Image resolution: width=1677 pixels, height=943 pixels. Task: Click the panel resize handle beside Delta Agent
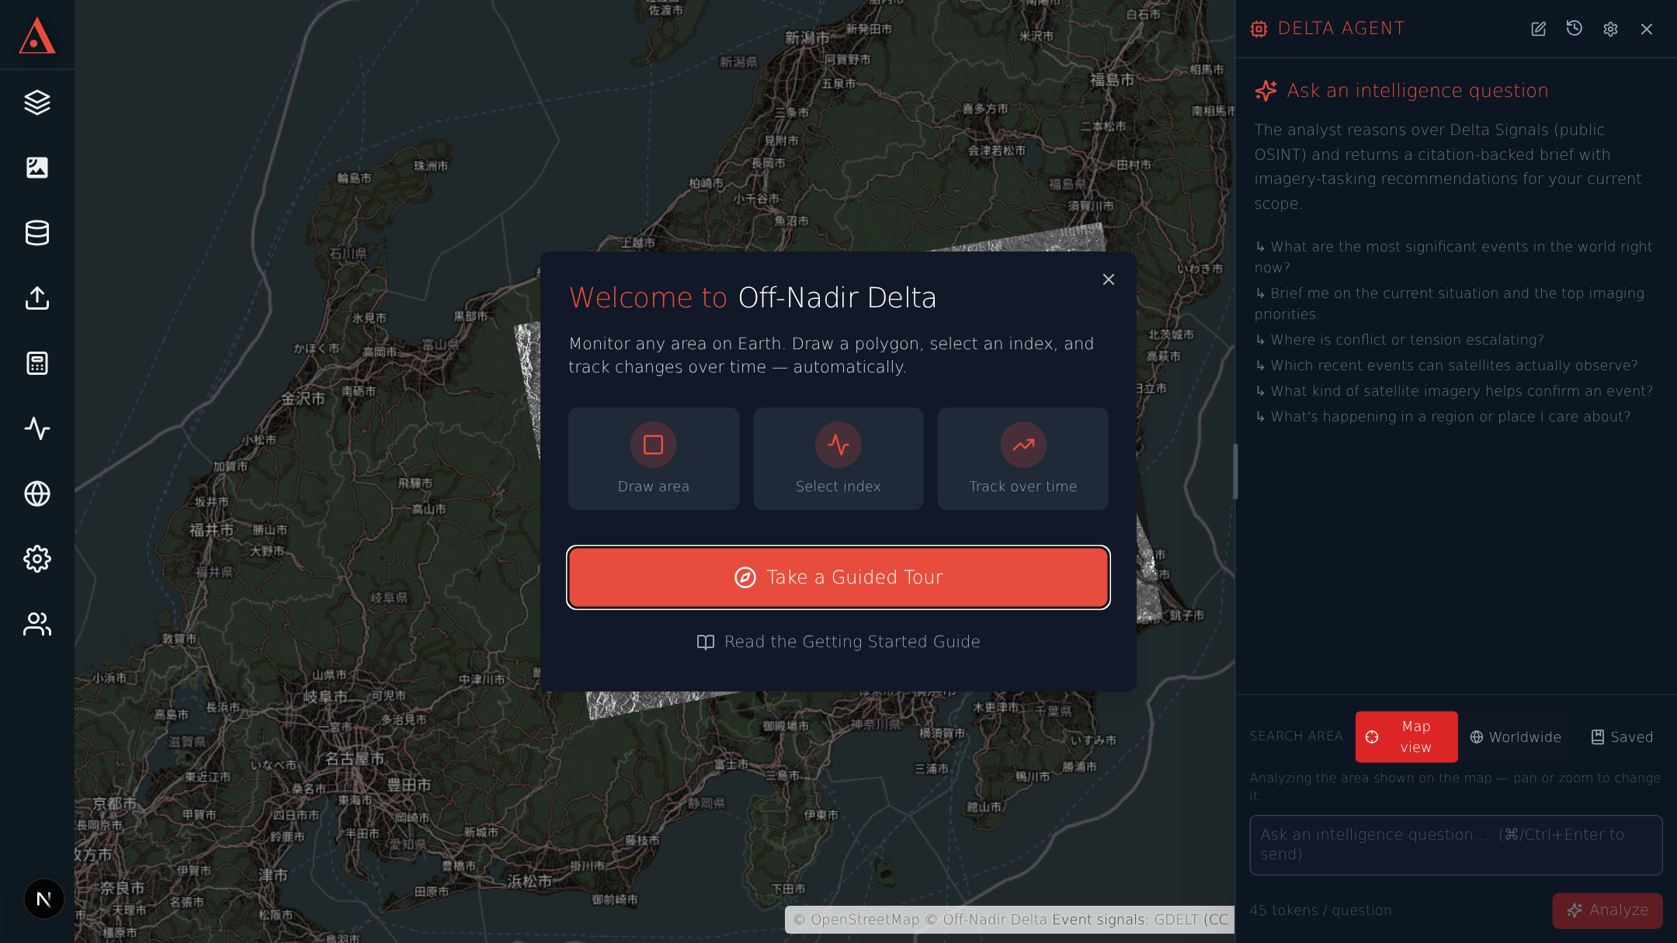[x=1235, y=471]
